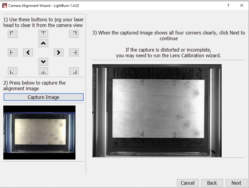Click the 'Use these buttons to jog' text
249x188 pixels.
(44, 22)
